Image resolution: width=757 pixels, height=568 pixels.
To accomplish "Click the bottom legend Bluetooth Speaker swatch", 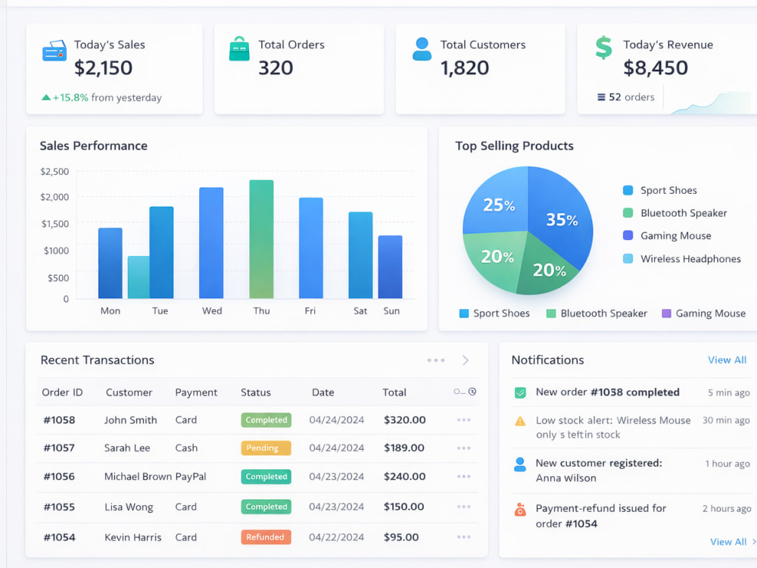I will point(551,314).
